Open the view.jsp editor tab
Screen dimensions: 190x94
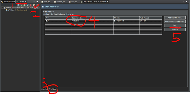73,2
